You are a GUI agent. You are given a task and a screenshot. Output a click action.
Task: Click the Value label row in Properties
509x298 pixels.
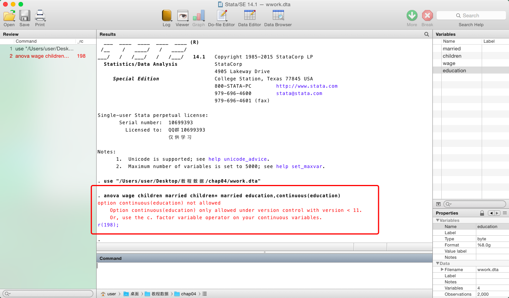coord(472,251)
